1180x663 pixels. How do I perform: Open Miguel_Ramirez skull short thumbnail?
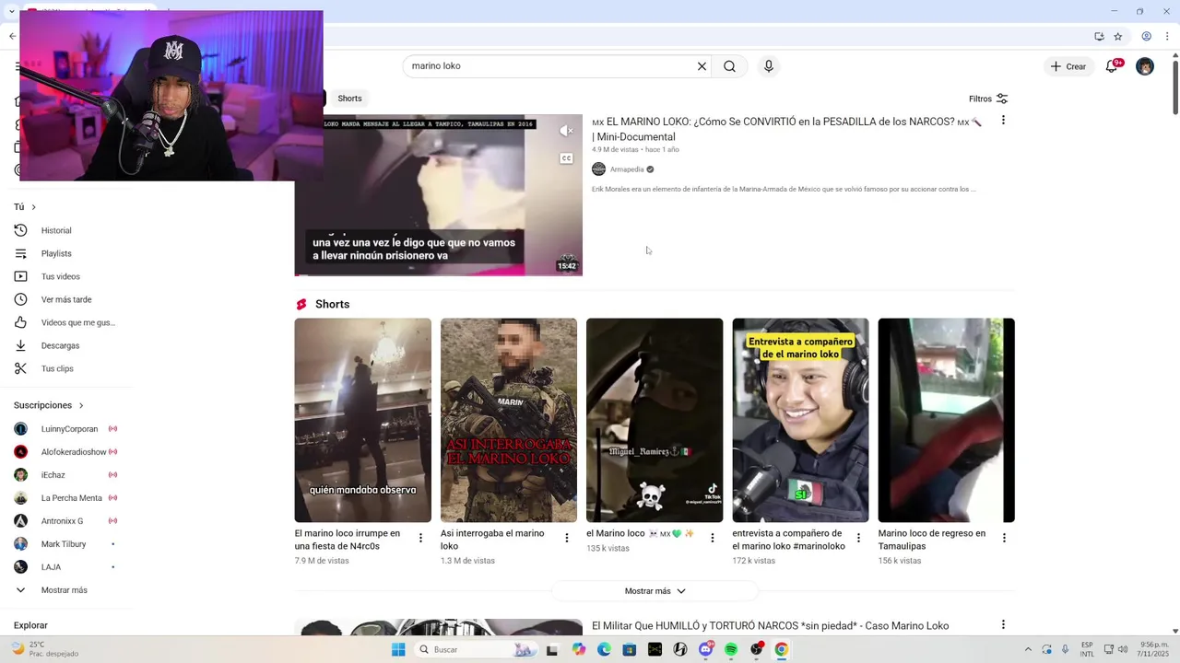pyautogui.click(x=655, y=421)
